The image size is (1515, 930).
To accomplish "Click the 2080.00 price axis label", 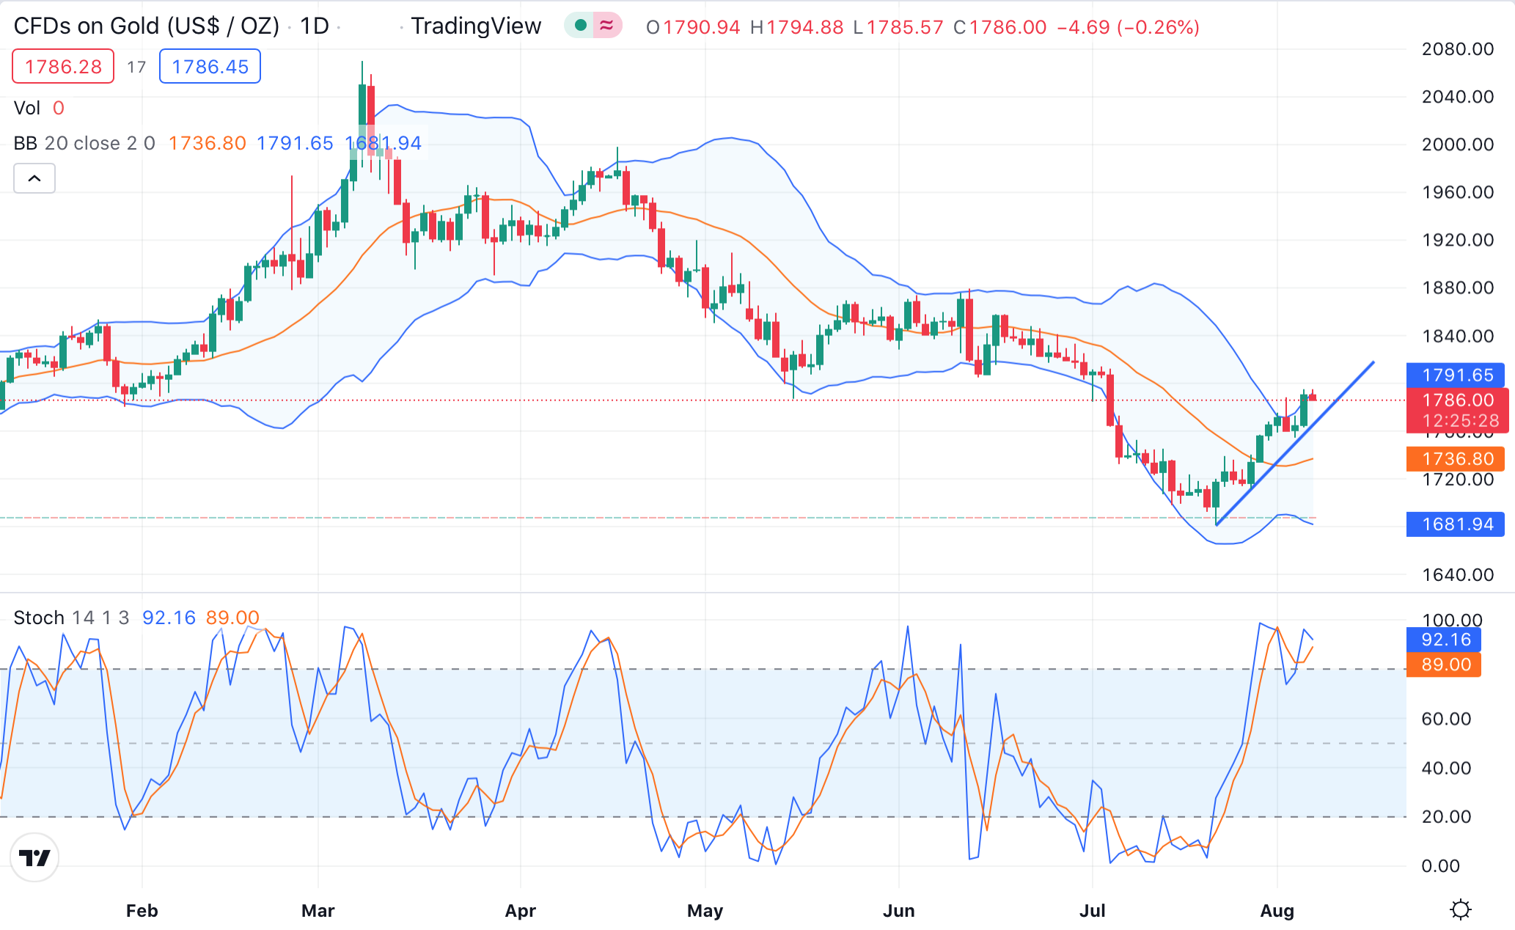I will pos(1457,49).
